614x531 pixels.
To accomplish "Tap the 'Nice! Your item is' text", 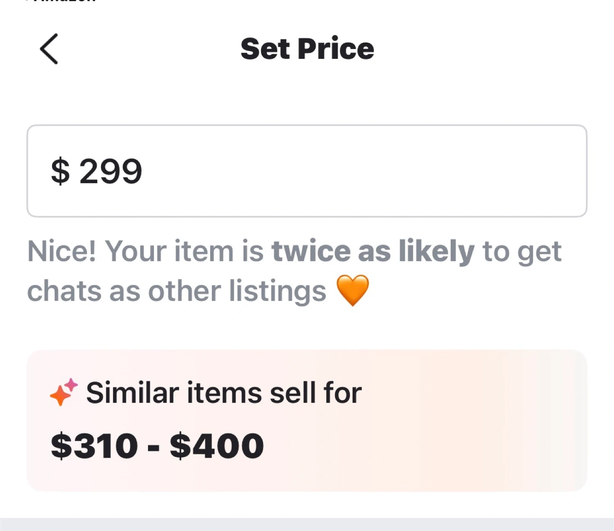I will (x=145, y=251).
